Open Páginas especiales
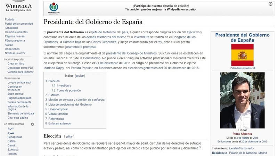This screenshot has width=278, height=156. [19, 98]
